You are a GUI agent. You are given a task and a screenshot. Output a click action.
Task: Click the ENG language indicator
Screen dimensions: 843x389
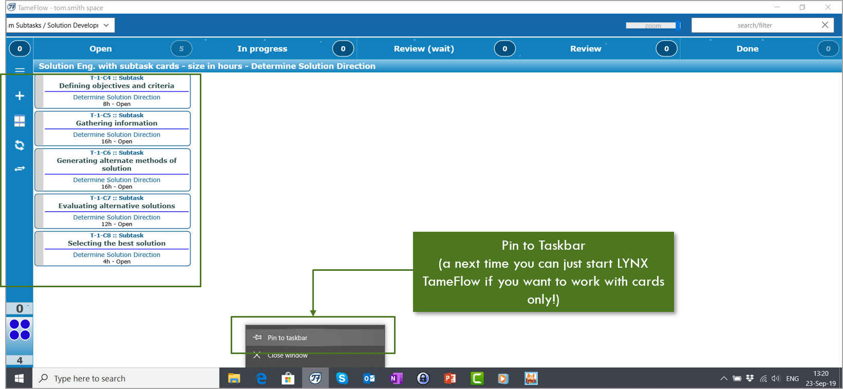(793, 379)
